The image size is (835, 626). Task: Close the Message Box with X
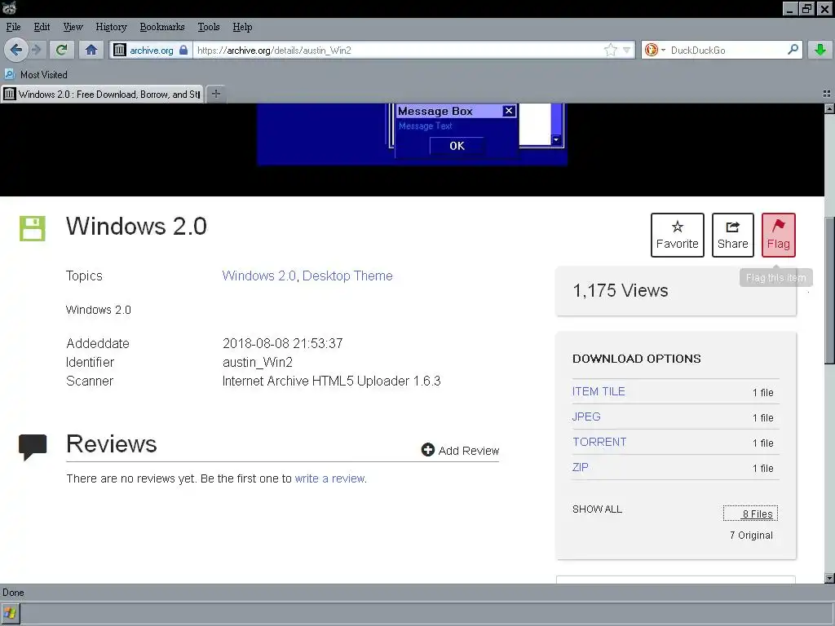(x=509, y=111)
